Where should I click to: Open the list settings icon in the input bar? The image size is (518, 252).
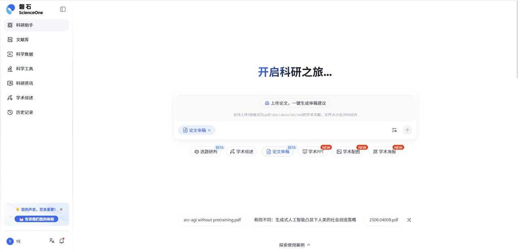(x=394, y=130)
